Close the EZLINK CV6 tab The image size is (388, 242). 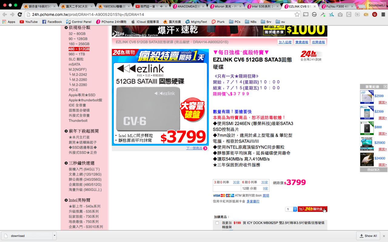pyautogui.click(x=315, y=6)
